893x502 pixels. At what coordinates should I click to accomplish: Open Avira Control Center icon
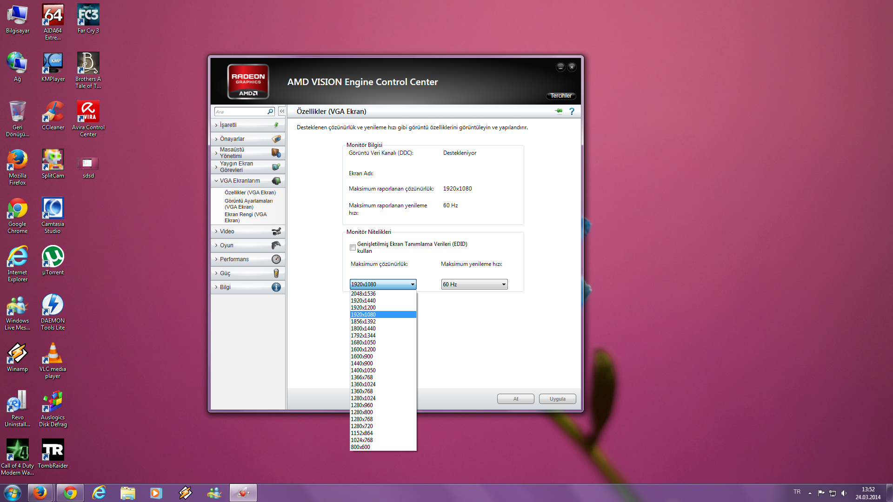(88, 119)
